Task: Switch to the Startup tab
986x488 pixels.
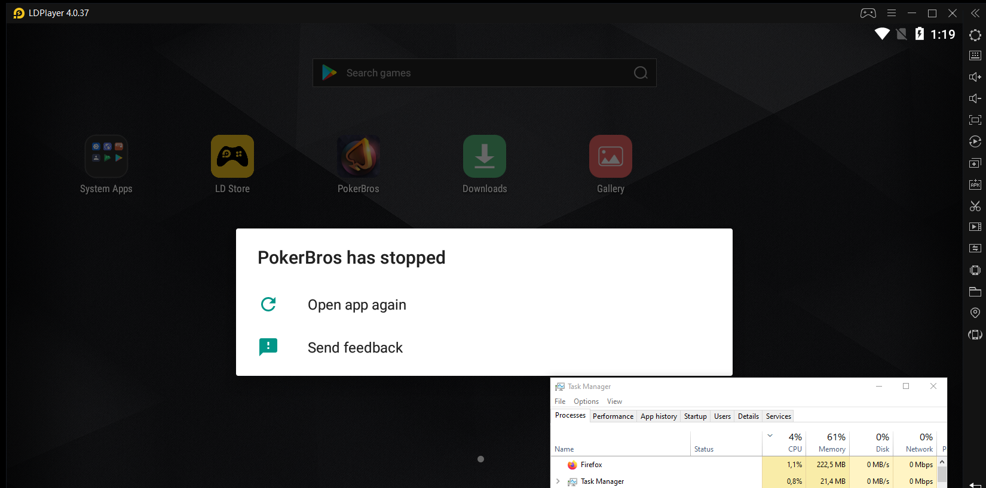Action: pyautogui.click(x=696, y=416)
